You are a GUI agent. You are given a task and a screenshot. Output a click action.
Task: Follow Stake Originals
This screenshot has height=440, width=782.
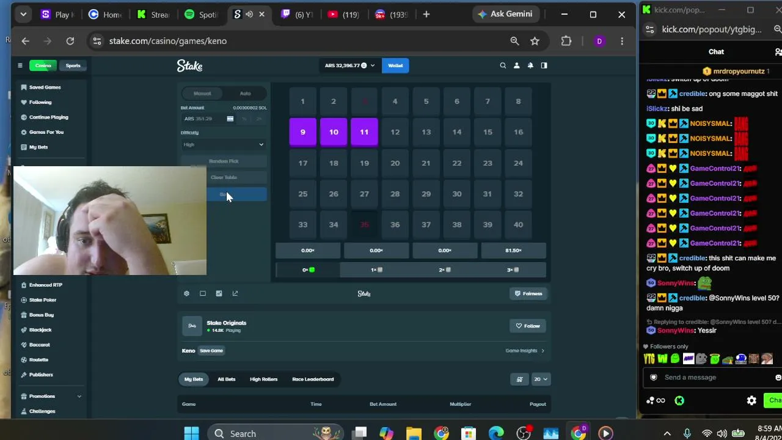[x=528, y=326]
